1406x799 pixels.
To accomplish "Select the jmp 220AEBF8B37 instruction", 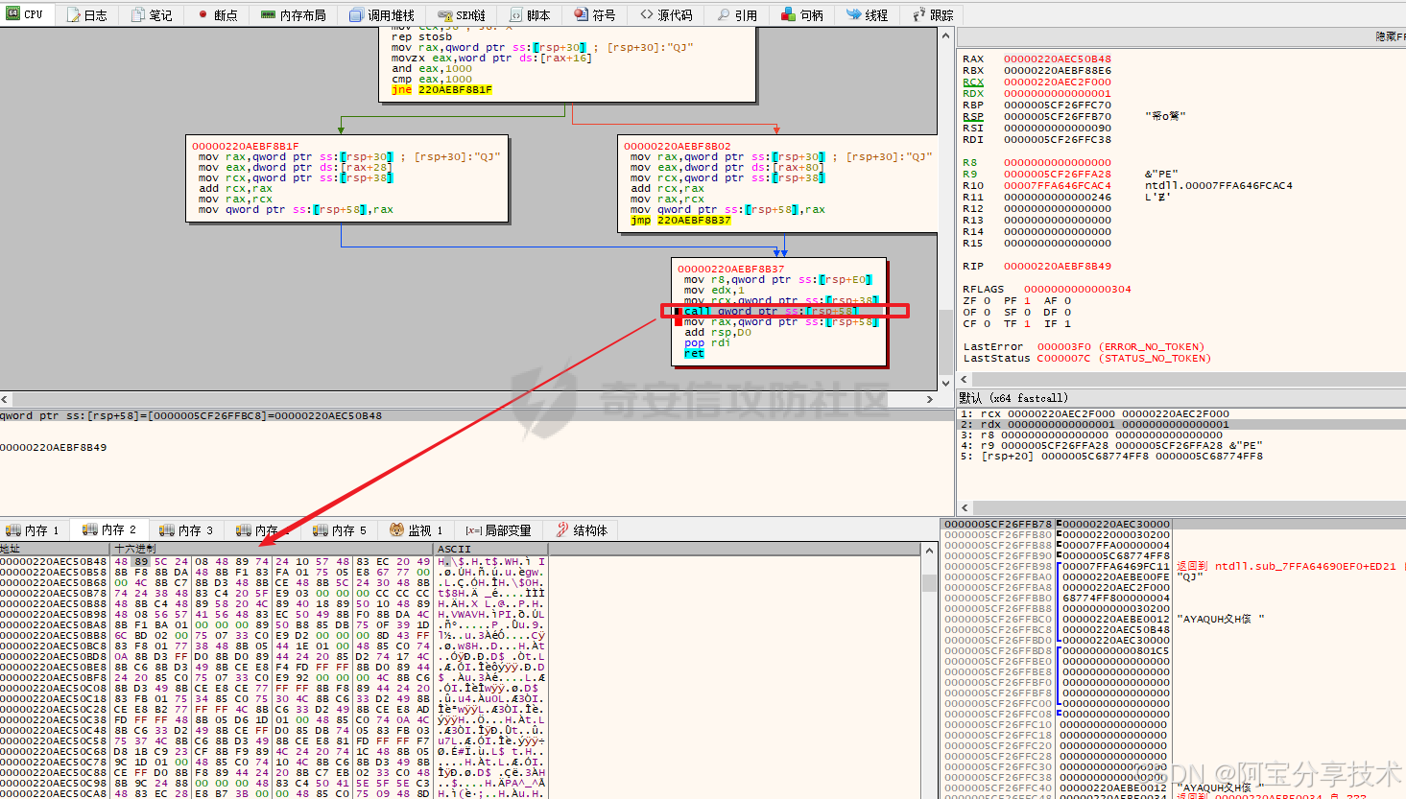I will [x=680, y=220].
